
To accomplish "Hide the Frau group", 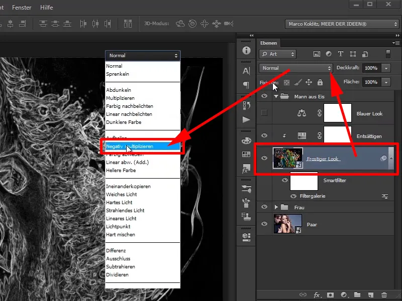I will pyautogui.click(x=264, y=207).
